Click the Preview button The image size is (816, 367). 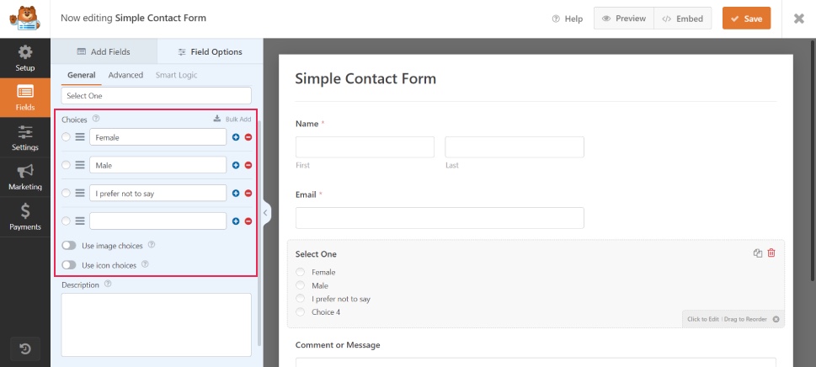[624, 19]
